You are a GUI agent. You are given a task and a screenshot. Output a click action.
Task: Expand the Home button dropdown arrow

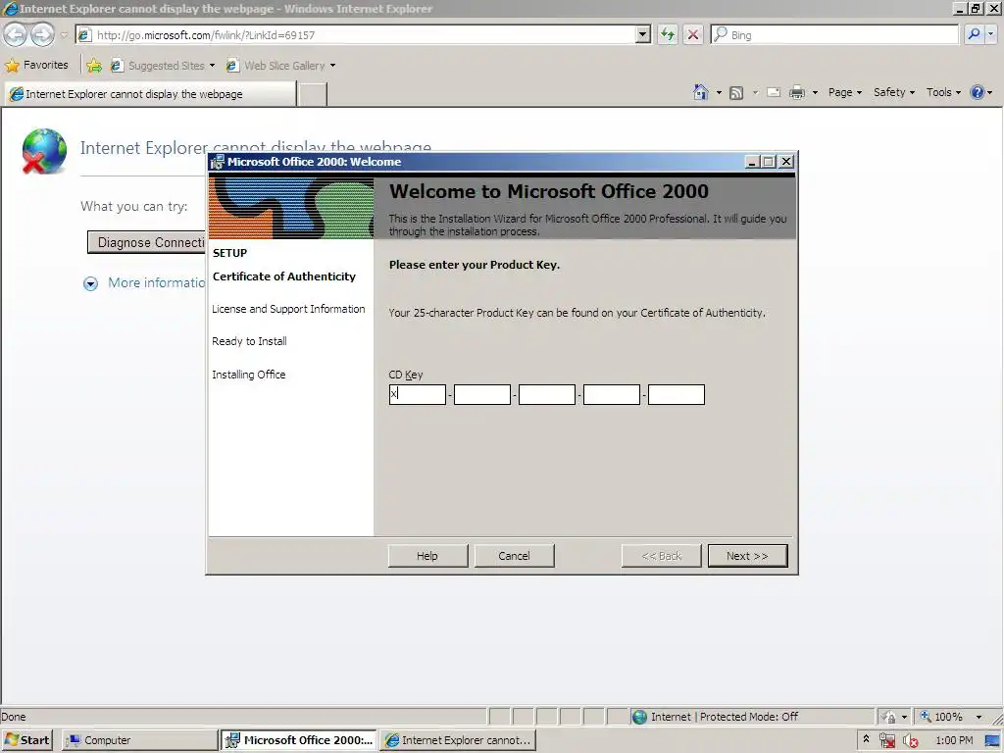point(719,93)
